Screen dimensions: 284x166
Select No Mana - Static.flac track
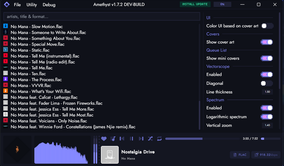(x=30, y=50)
